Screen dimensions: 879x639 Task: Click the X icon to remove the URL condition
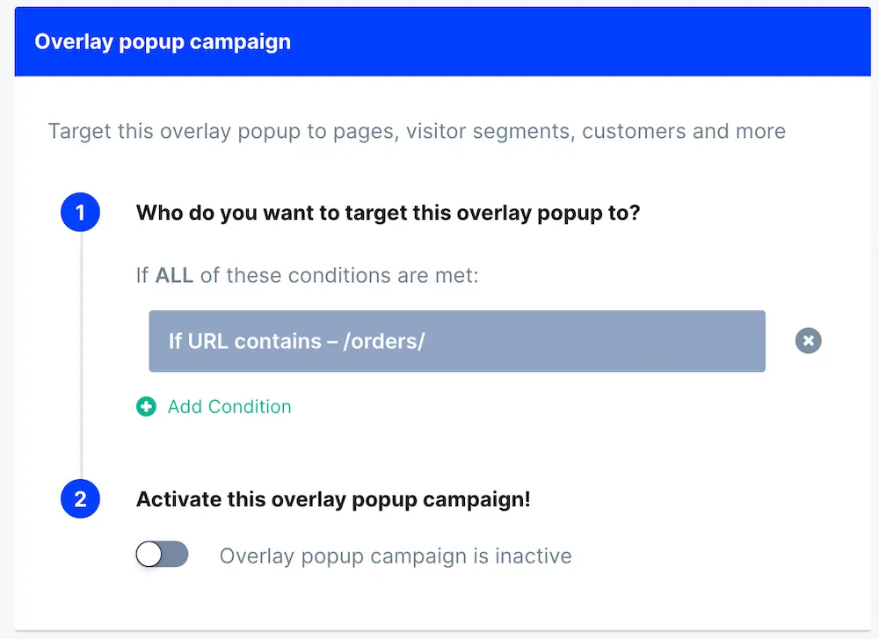pyautogui.click(x=808, y=340)
